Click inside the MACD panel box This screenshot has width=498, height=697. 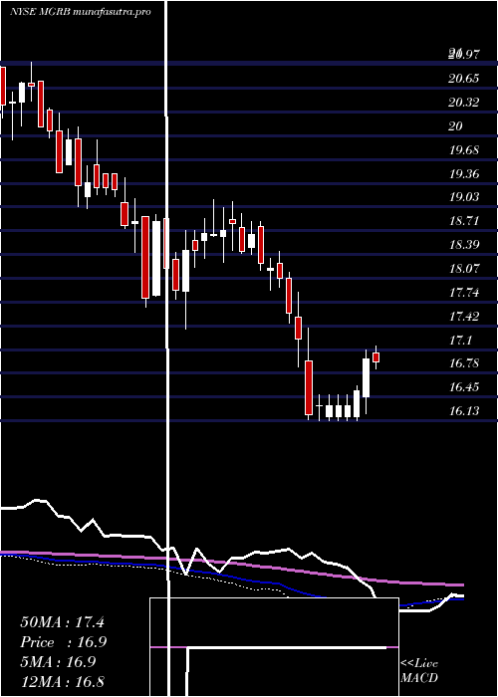tap(274, 647)
